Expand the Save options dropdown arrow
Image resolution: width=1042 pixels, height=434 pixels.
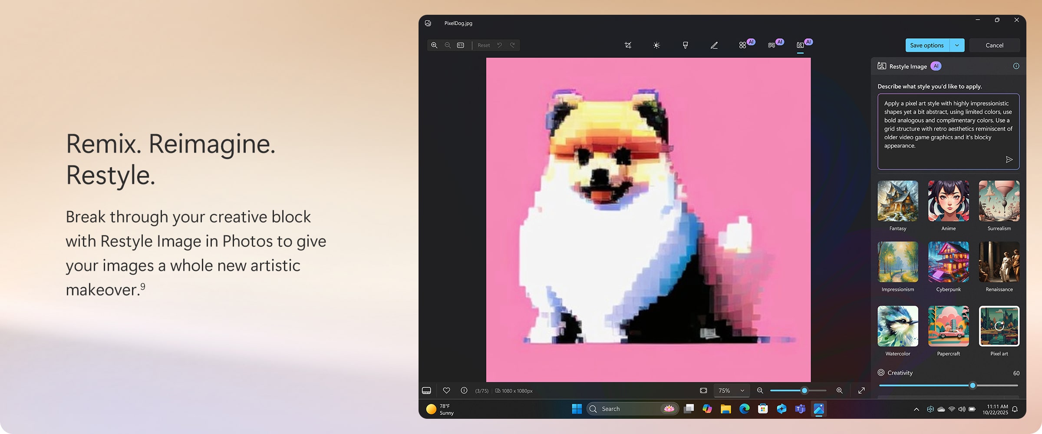click(x=957, y=45)
